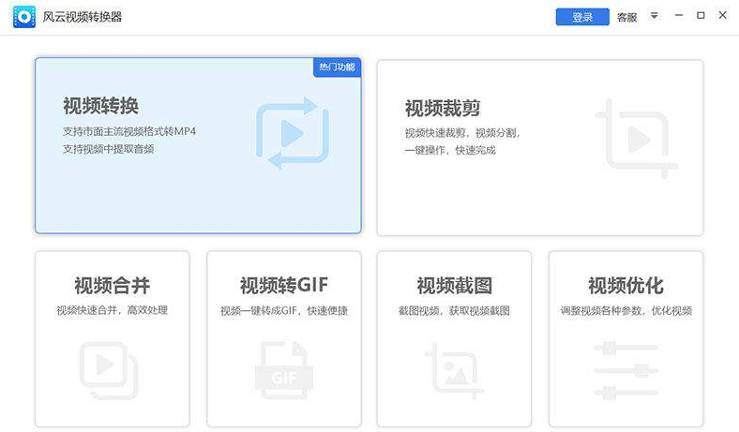
Task: Click the text 支持视频中提取音频
Action: (x=109, y=149)
